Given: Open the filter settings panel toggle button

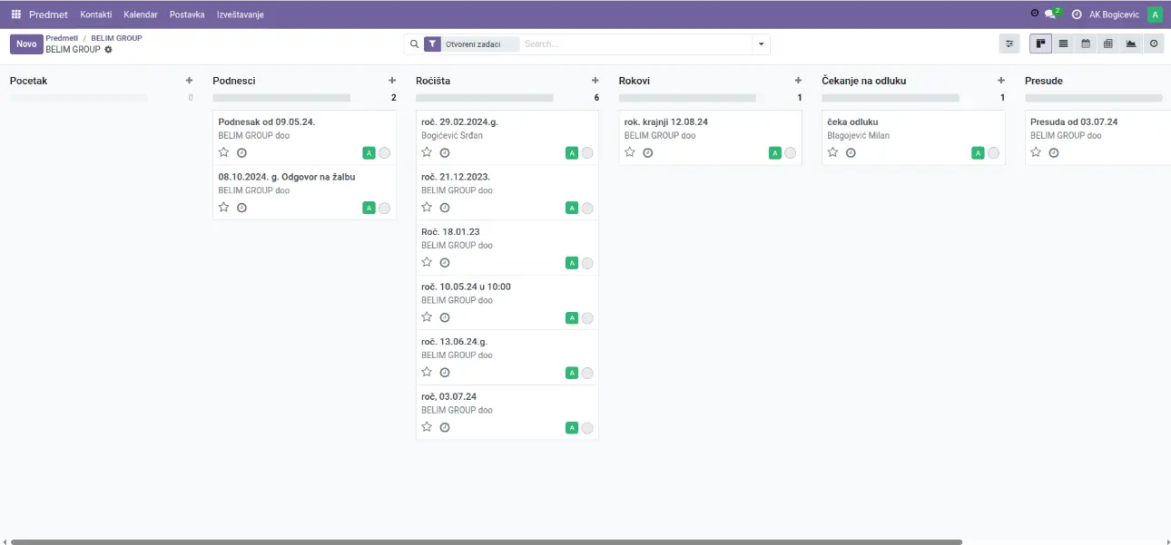Looking at the screenshot, I should click(x=1009, y=44).
